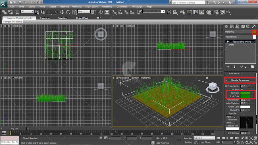Open the MAXScript menu
Image resolution: width=258 pixels, height=145 pixels.
point(137,7)
